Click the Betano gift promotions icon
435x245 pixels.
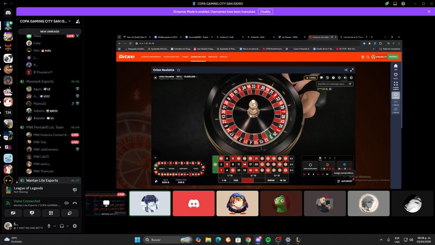tap(362, 57)
